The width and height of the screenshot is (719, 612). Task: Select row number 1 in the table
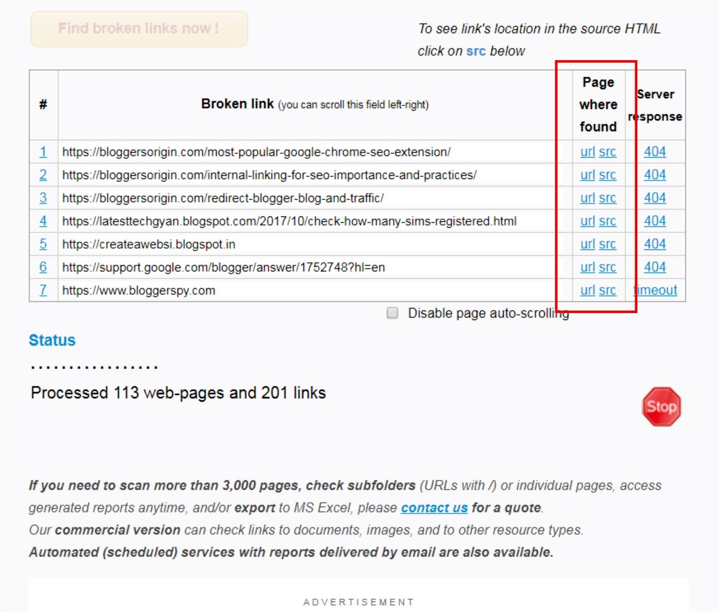(x=42, y=152)
